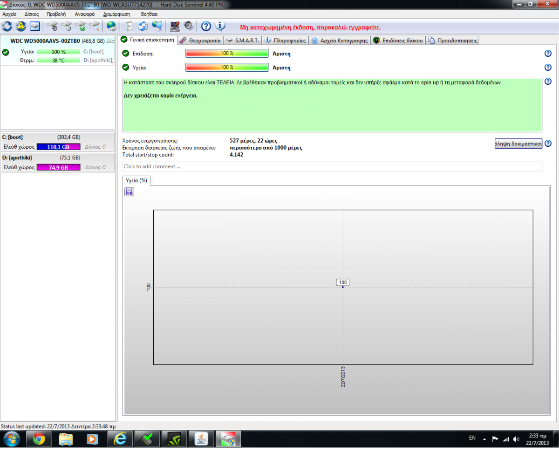Click help icon next to test button
The width and height of the screenshot is (559, 451).
pyautogui.click(x=548, y=143)
